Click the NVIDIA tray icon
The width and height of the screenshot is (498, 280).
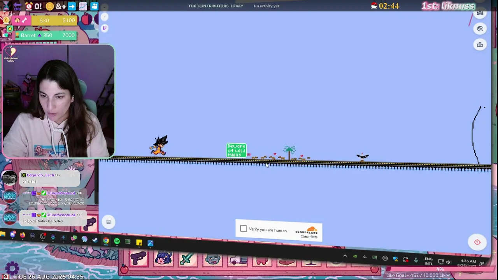(355, 256)
